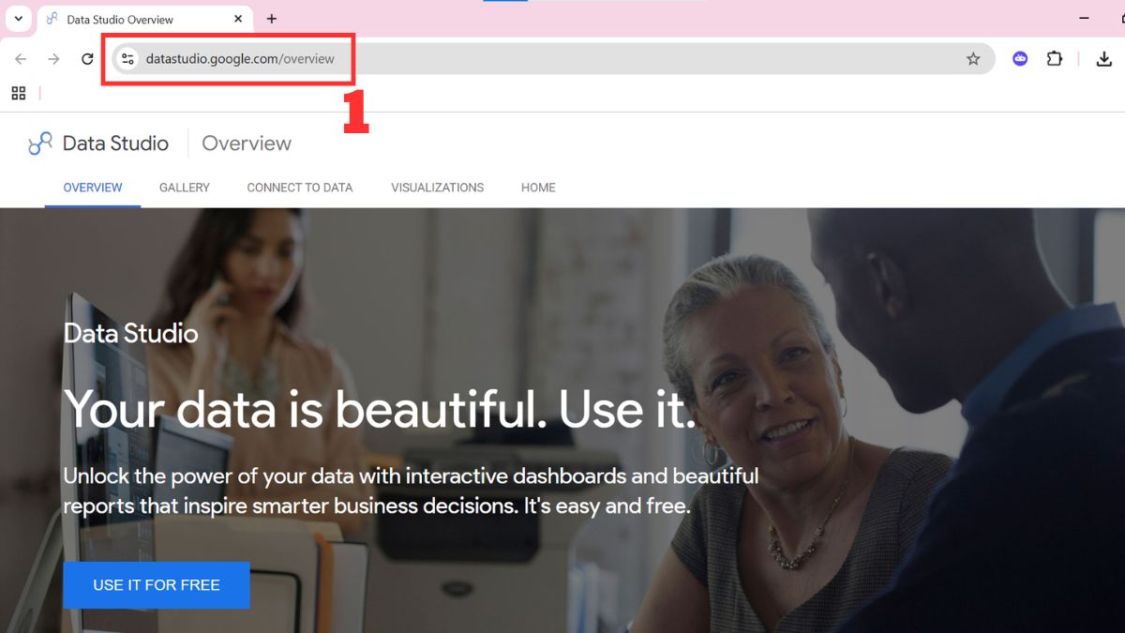Click the USE IT FOR FREE button
Image resolution: width=1125 pixels, height=633 pixels.
(157, 585)
